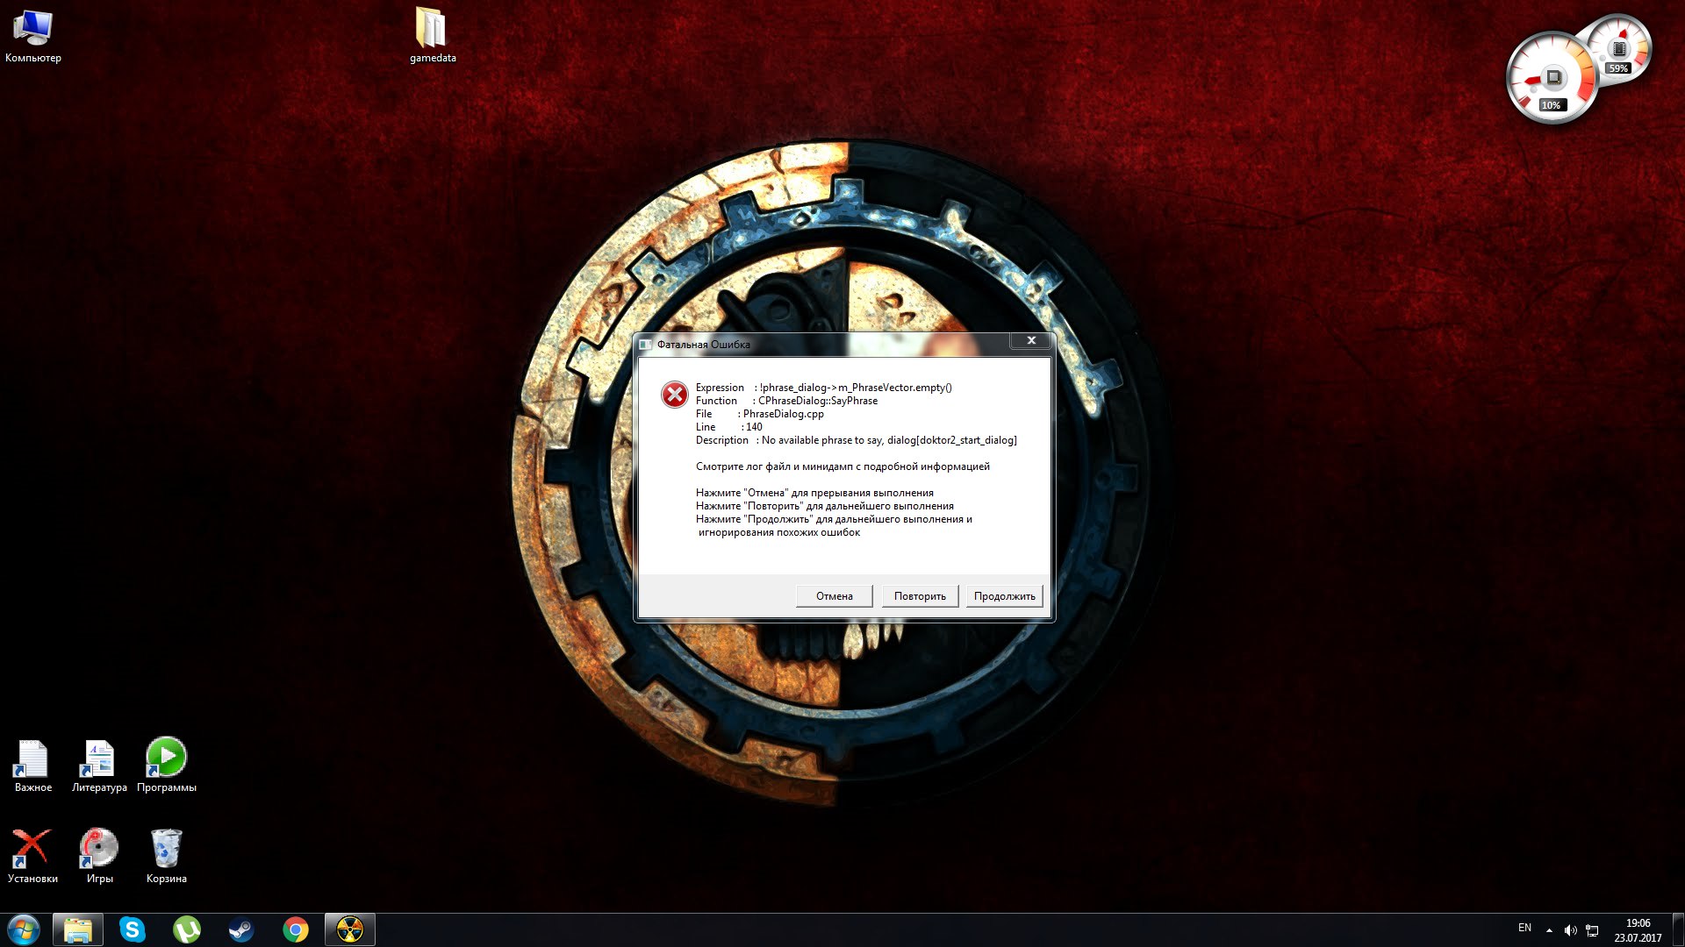
Task: Click the 'PhraseDialog.cpp' file text
Action: 784,414
